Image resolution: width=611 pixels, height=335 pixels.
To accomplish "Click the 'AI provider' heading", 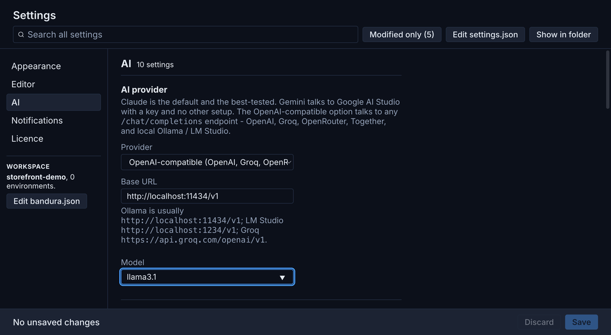I will point(144,90).
